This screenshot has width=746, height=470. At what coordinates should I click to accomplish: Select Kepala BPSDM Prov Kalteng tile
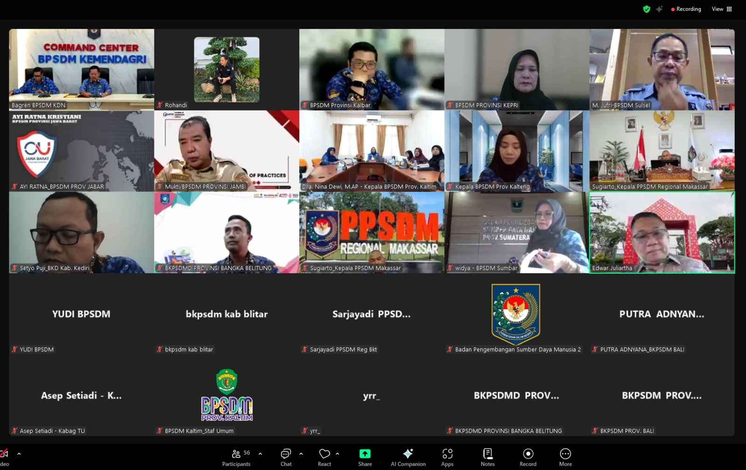point(517,151)
